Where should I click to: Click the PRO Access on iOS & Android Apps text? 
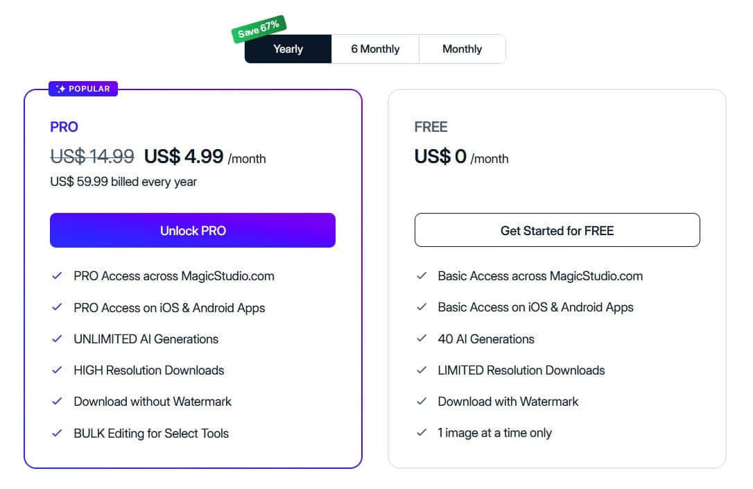pos(169,308)
